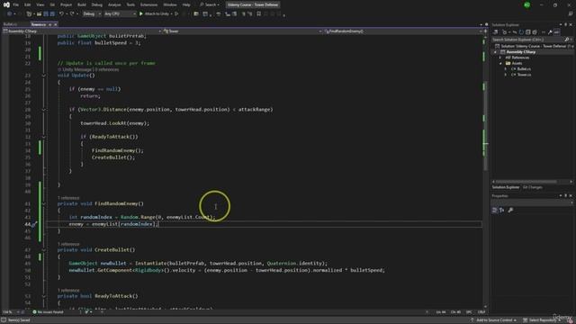Viewport: 576px width, 324px height.
Task: Click the Visual Studio logo icon
Action: pyautogui.click(x=6, y=4)
